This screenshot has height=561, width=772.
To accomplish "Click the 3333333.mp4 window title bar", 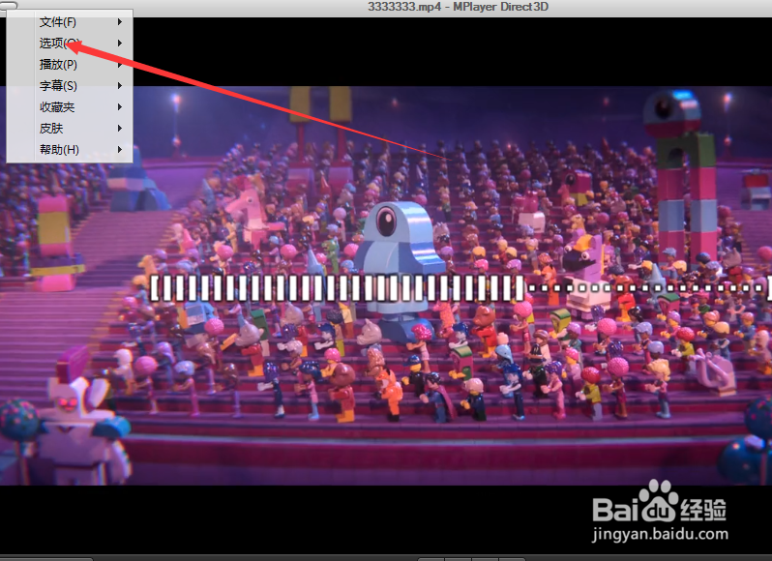I will point(386,7).
